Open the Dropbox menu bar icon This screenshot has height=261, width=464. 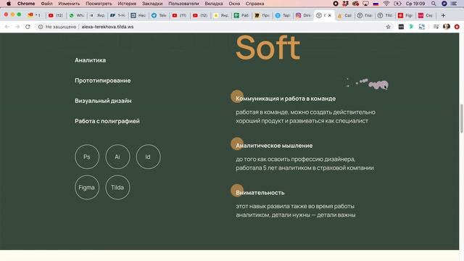point(345,4)
